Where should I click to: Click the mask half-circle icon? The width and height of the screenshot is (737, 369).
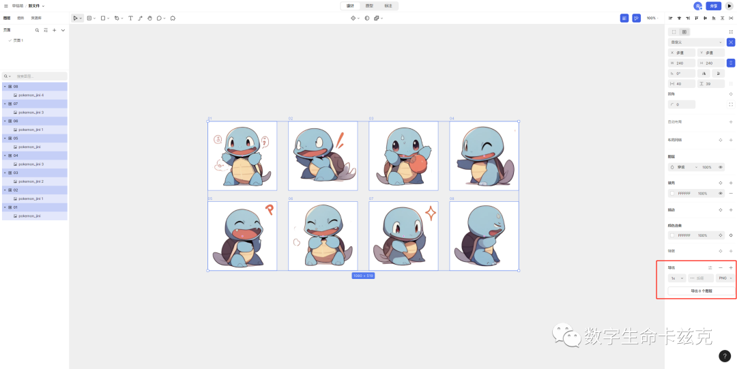point(367,18)
